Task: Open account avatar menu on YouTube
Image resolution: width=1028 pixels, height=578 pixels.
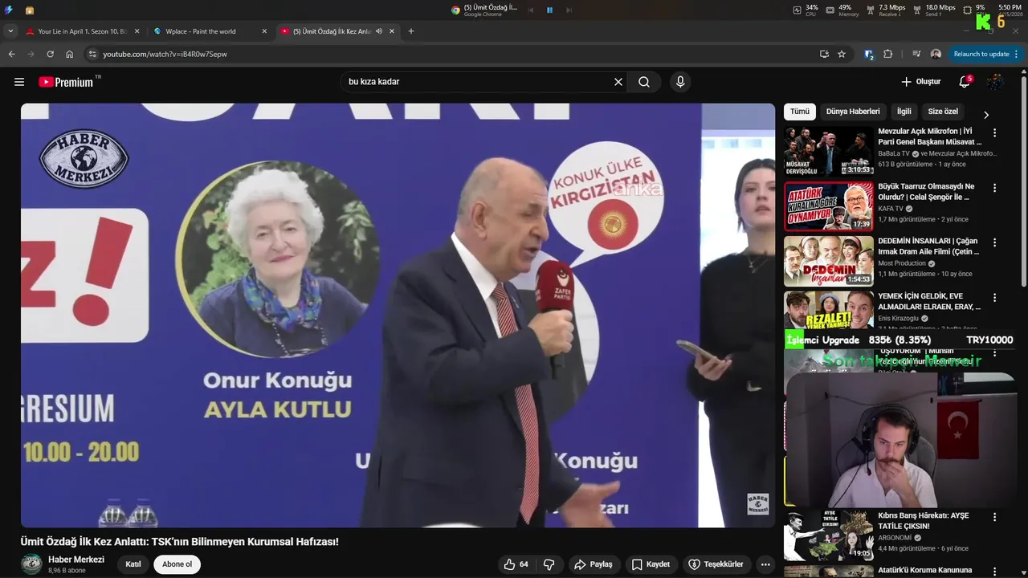Action: (x=995, y=82)
